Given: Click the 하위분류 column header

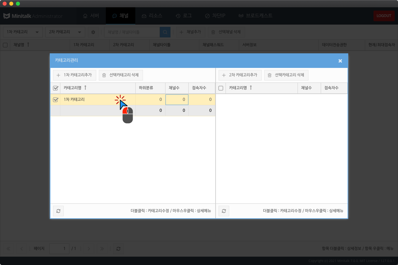Looking at the screenshot, I should click(151, 88).
